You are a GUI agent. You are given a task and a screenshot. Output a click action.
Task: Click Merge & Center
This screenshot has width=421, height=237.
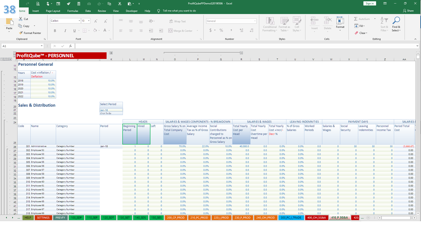click(x=180, y=31)
